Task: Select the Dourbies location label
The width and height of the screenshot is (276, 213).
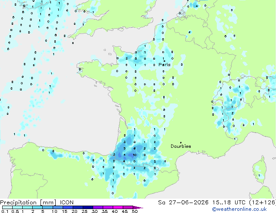Action: 181,146
